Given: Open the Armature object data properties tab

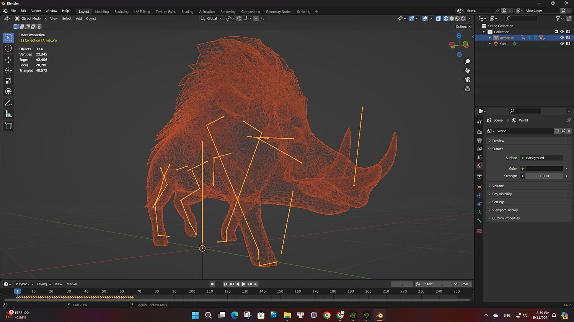Looking at the screenshot, I should tap(479, 212).
